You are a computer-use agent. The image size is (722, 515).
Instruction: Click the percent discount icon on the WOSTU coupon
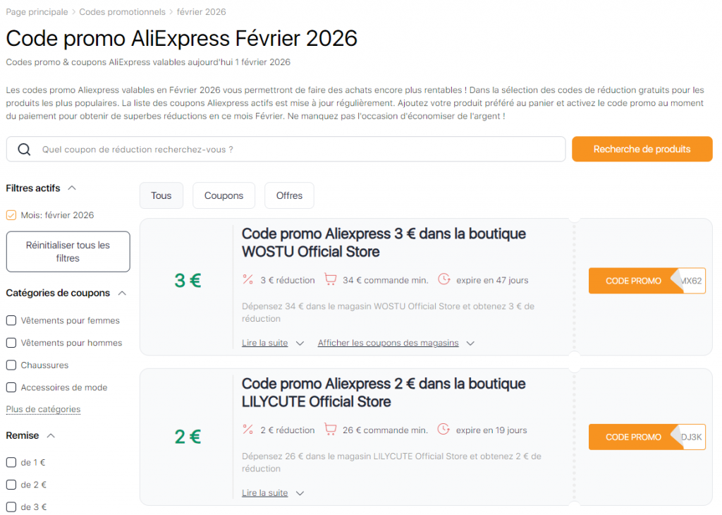[247, 279]
